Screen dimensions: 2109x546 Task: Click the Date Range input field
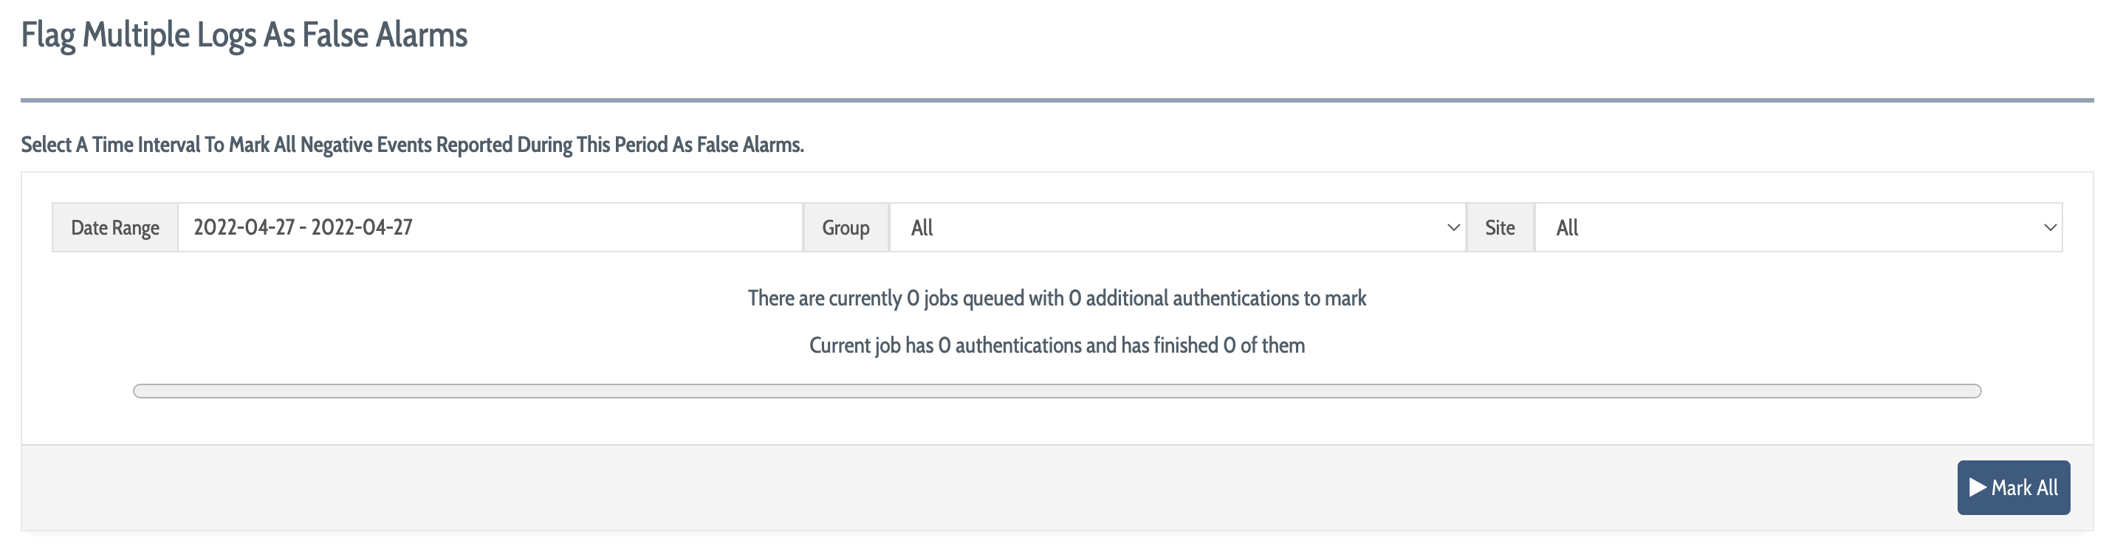(x=490, y=227)
